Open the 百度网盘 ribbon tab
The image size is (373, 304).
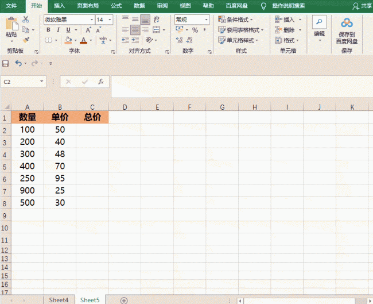236,6
